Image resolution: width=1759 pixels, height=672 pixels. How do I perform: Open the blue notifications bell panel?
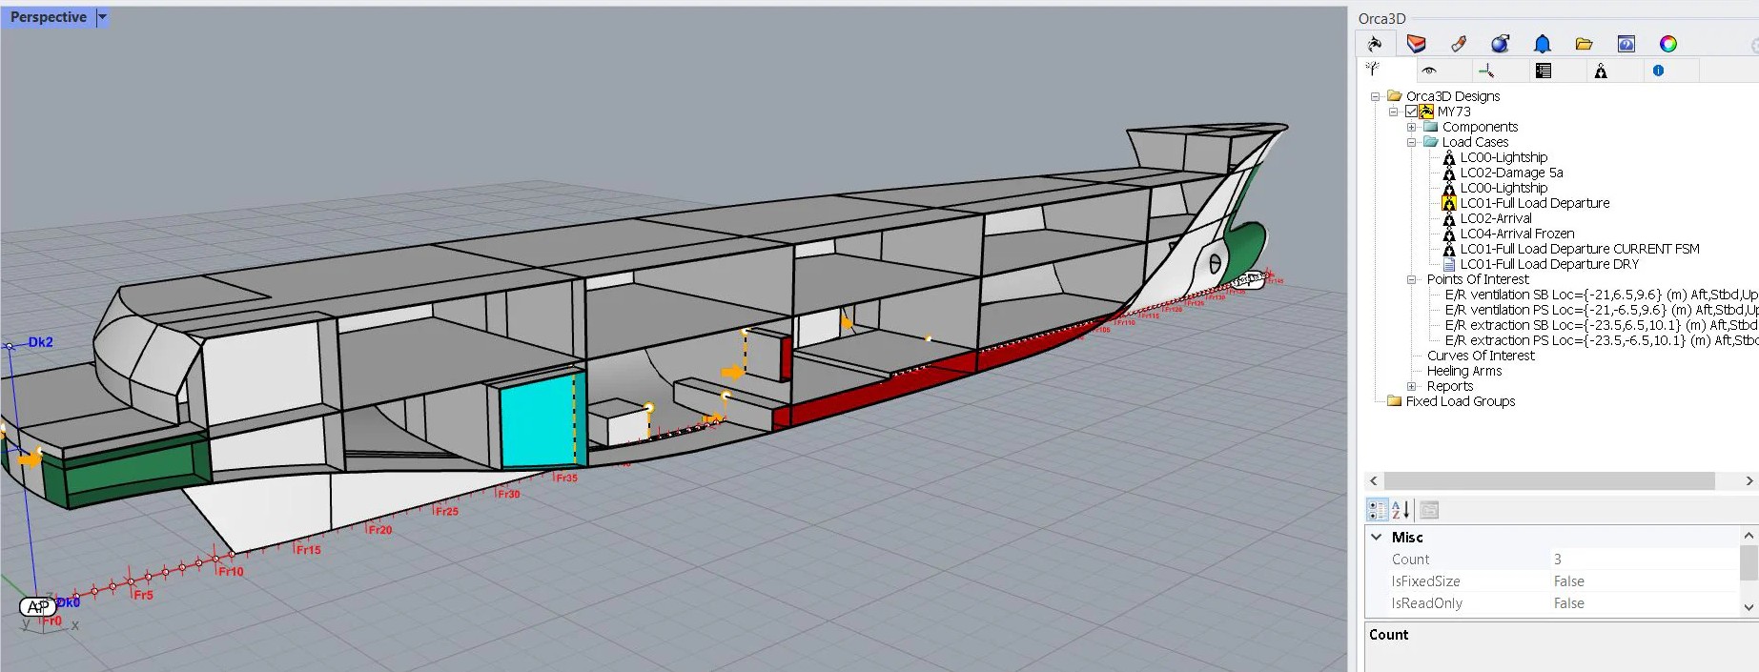point(1543,44)
